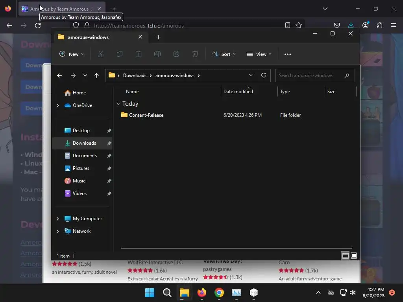This screenshot has width=403, height=302.
Task: Open Firefox reader view icon
Action: (288, 25)
